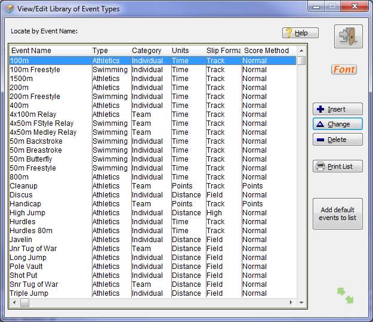Click the Type column header

pyautogui.click(x=110, y=51)
